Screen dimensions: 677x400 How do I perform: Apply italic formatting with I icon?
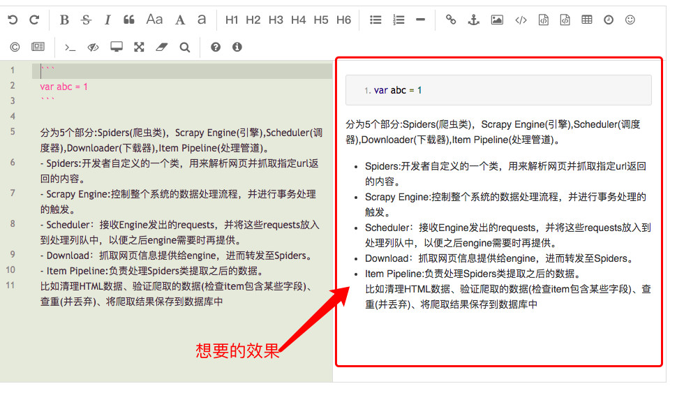pyautogui.click(x=107, y=20)
